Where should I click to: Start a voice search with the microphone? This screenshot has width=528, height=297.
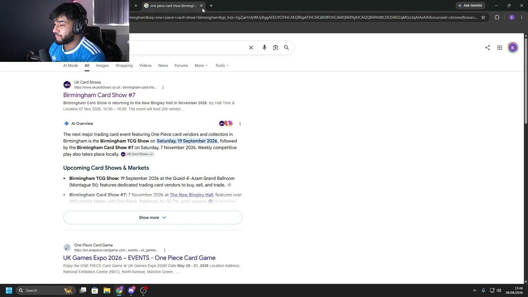pos(264,47)
